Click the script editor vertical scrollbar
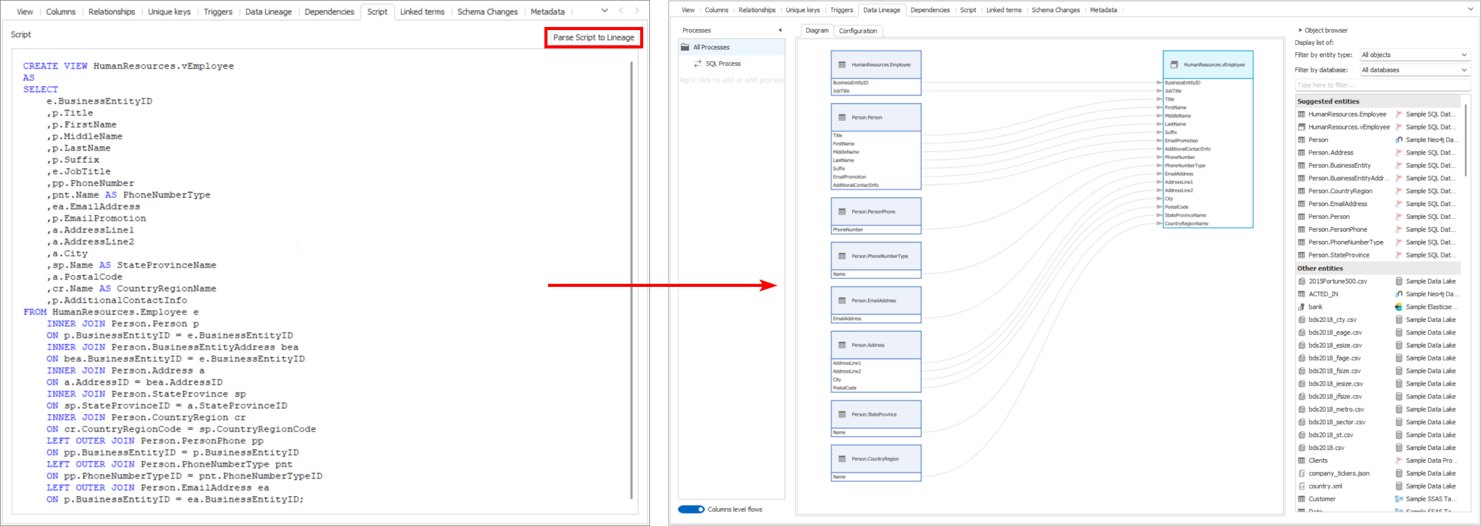The width and height of the screenshot is (1481, 526). [631, 280]
